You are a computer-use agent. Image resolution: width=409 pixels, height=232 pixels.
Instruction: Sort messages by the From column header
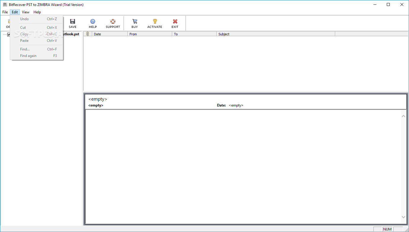pyautogui.click(x=150, y=34)
